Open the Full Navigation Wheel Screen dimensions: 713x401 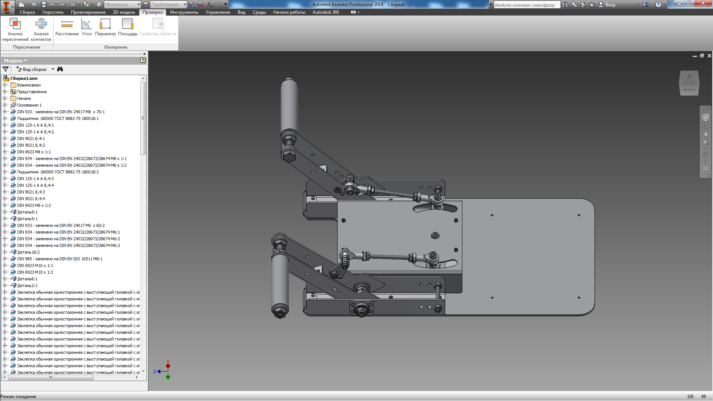pos(706,117)
